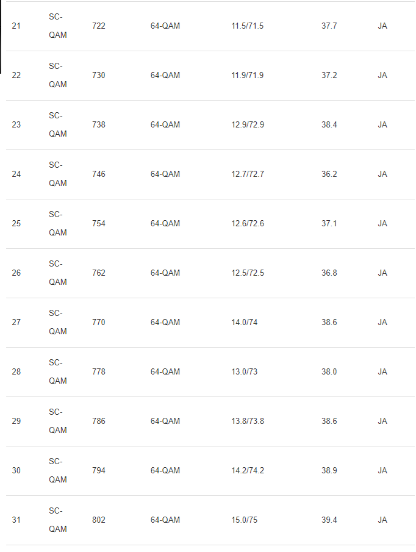Select frequency 754 cell
This screenshot has height=552, width=416.
click(x=99, y=224)
